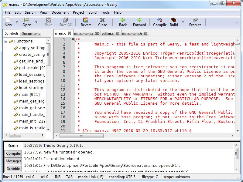Click the Close document toolbar icon
The image size is (243, 182).
point(102,20)
